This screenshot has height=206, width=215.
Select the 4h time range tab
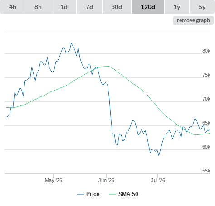13,7
